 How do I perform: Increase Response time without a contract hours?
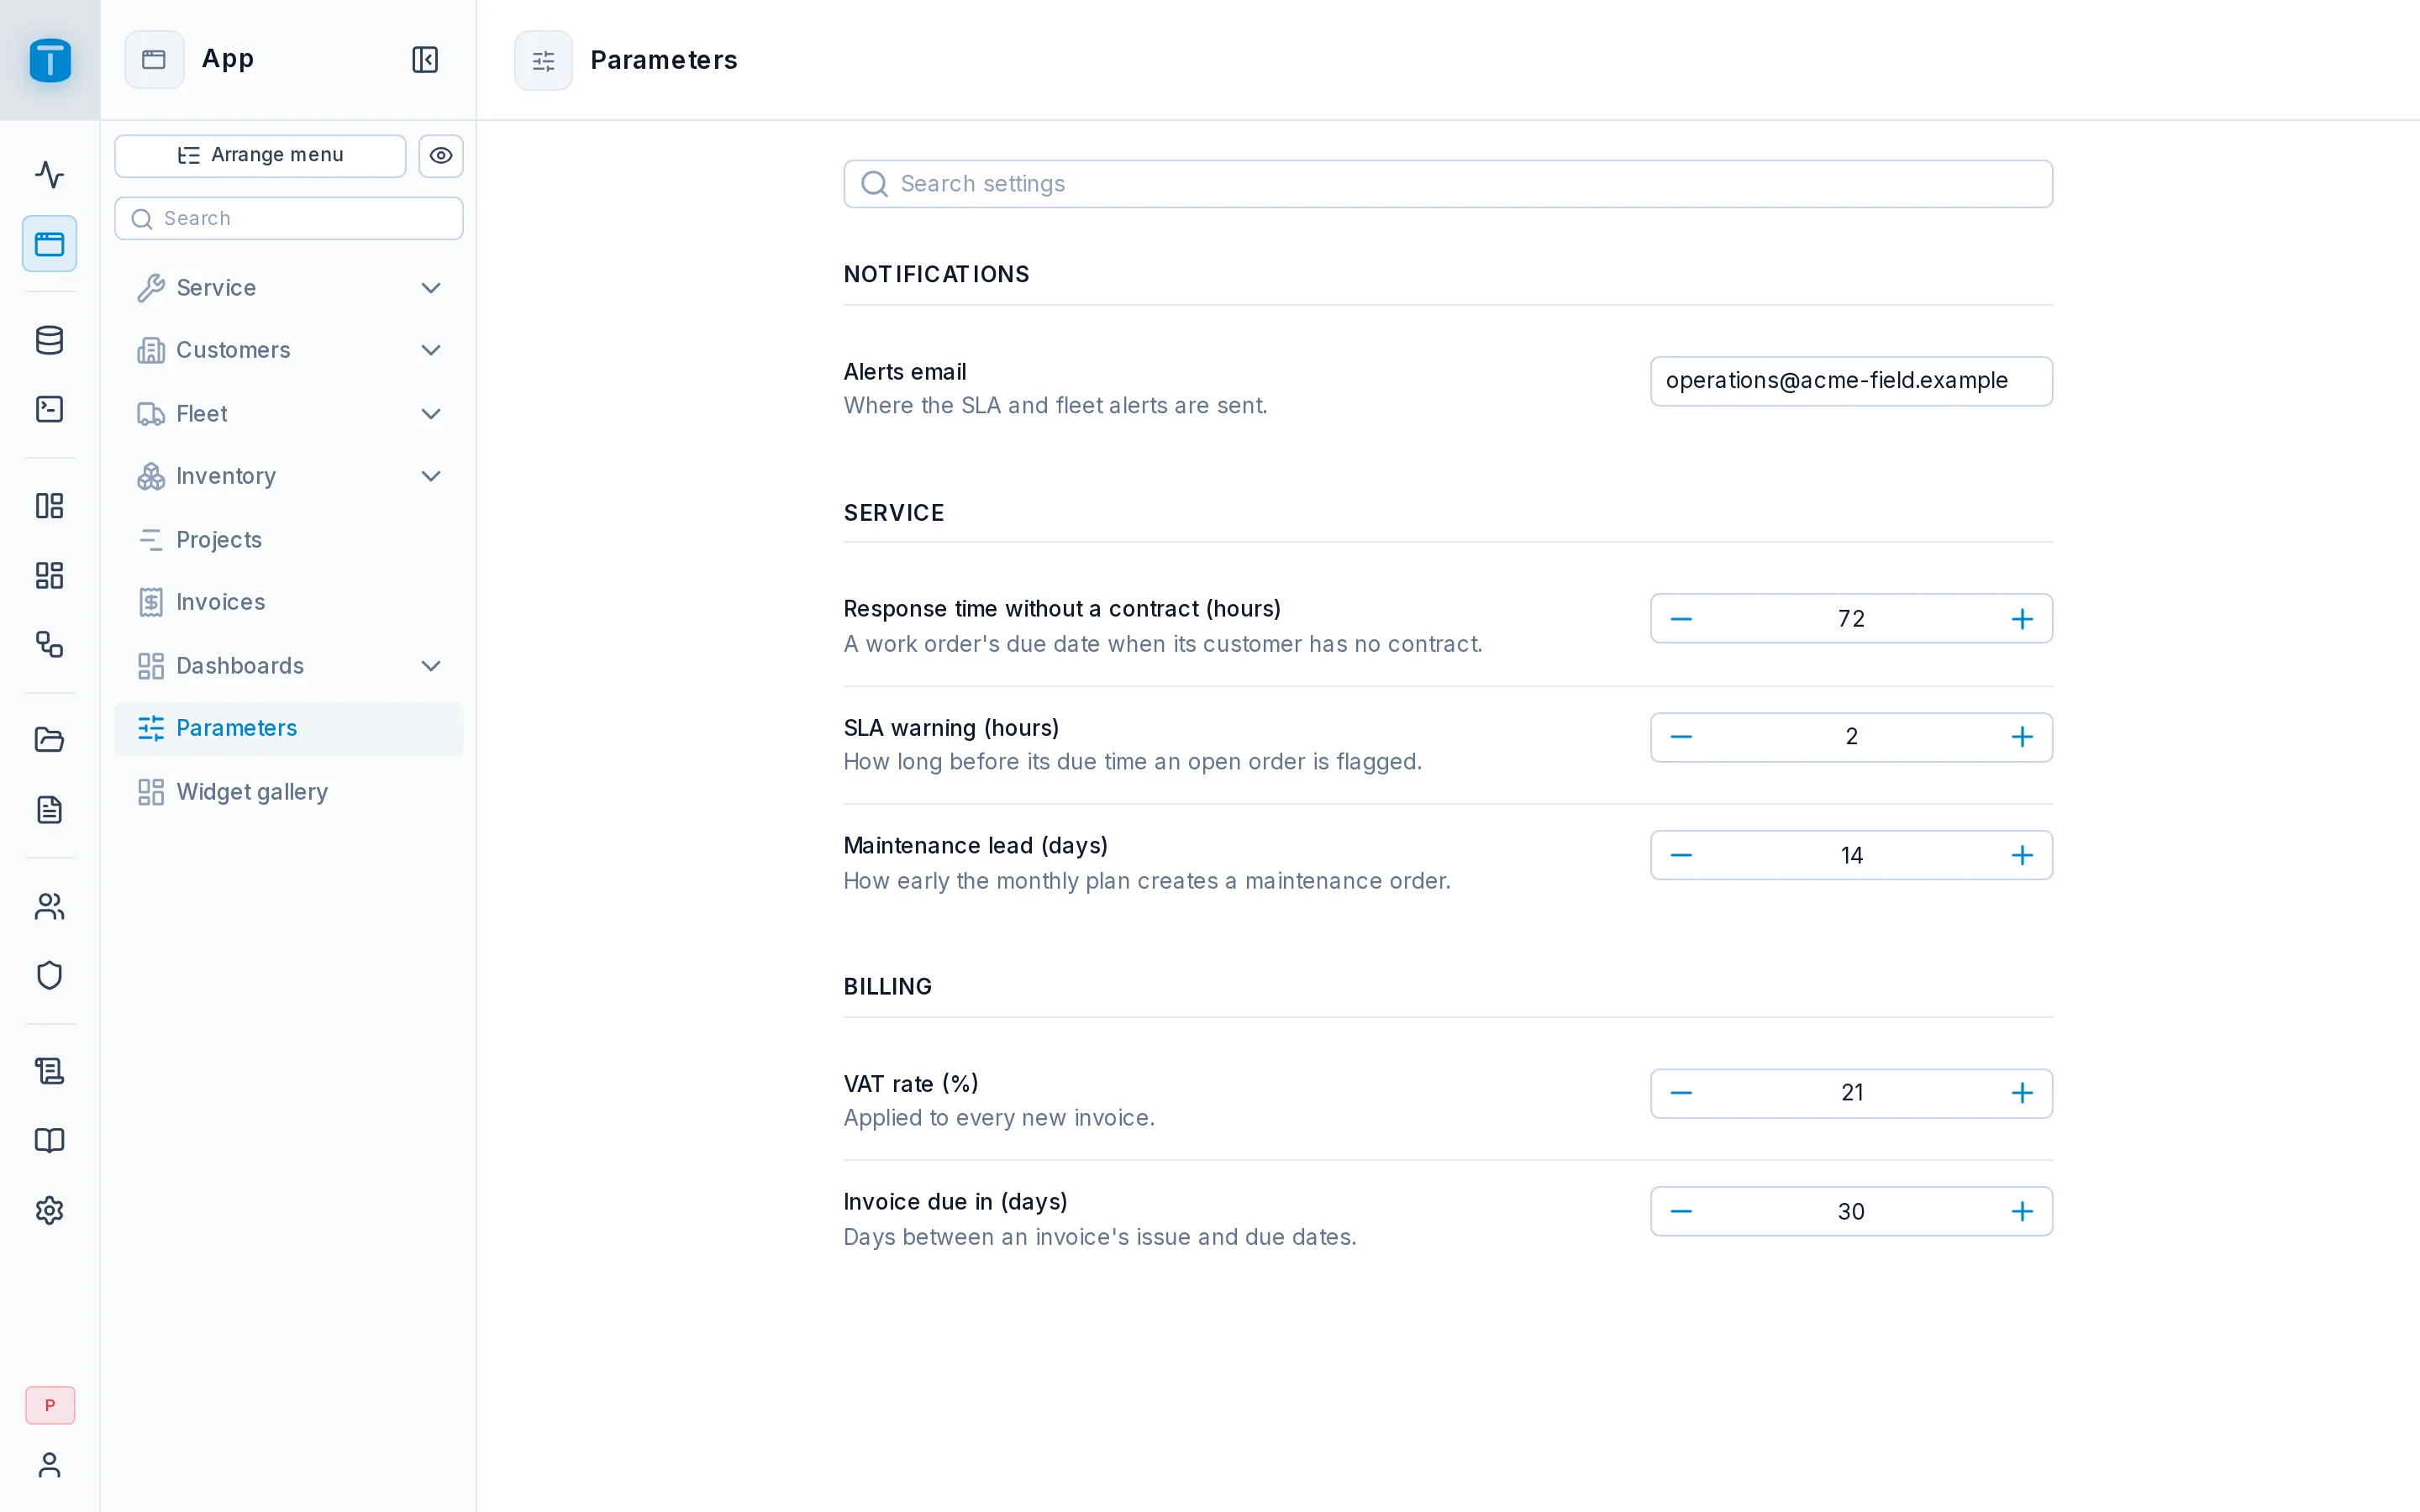[2022, 619]
